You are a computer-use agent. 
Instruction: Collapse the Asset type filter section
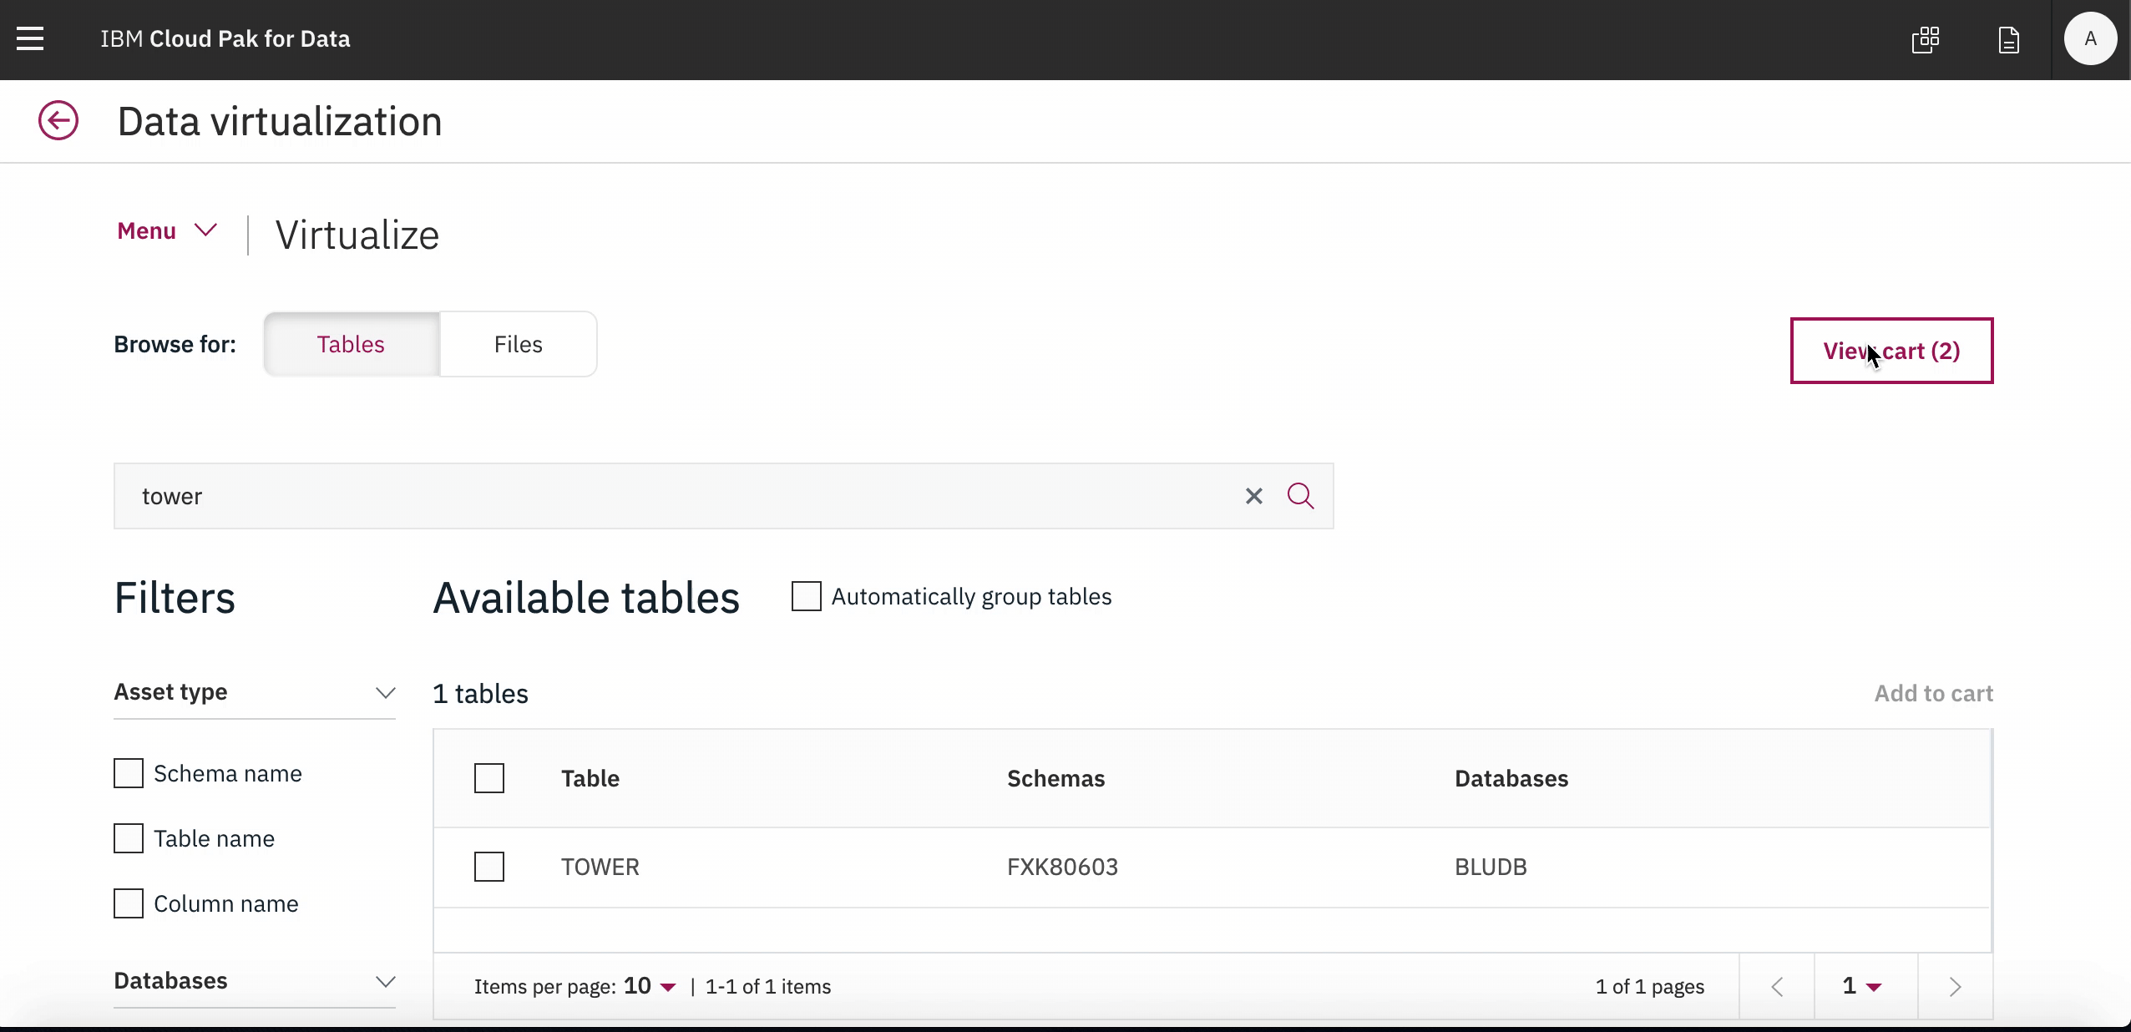[x=385, y=693]
